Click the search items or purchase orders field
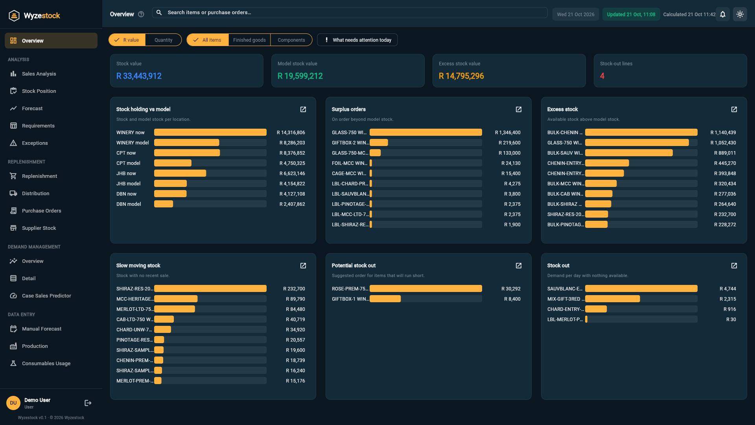The height and width of the screenshot is (425, 755). (x=350, y=13)
